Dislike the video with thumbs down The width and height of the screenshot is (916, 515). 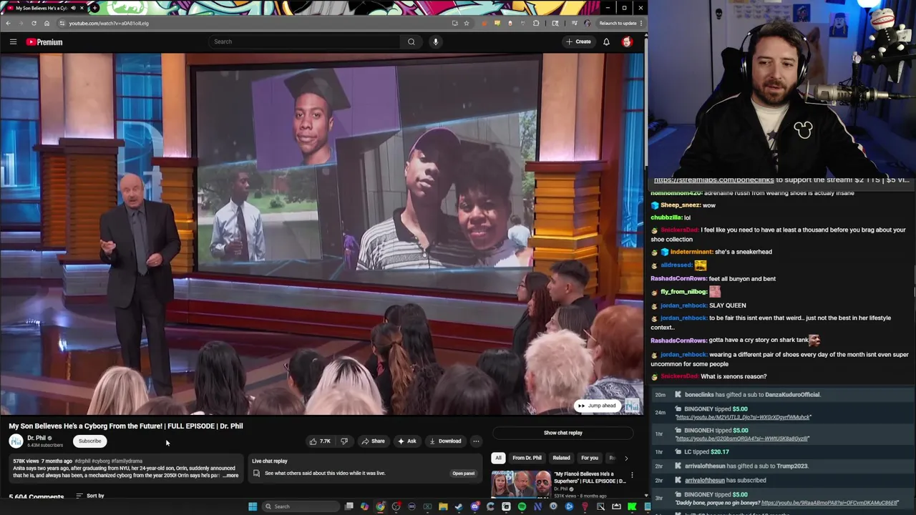click(x=344, y=441)
